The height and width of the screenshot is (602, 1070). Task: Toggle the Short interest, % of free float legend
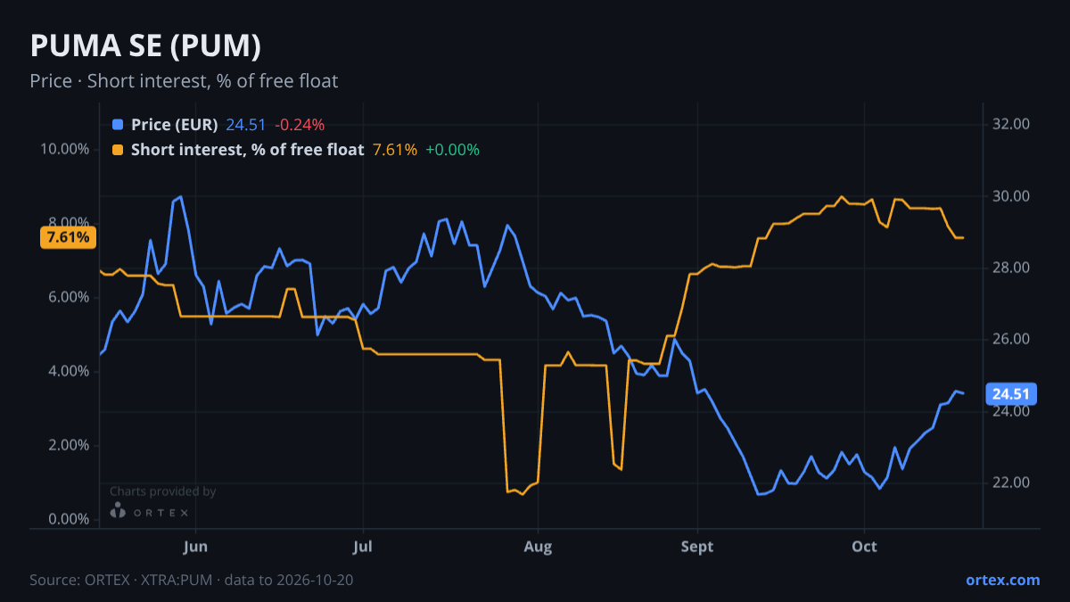pyautogui.click(x=247, y=150)
